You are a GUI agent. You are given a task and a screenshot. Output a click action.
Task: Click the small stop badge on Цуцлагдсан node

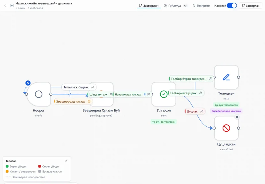coord(237,117)
